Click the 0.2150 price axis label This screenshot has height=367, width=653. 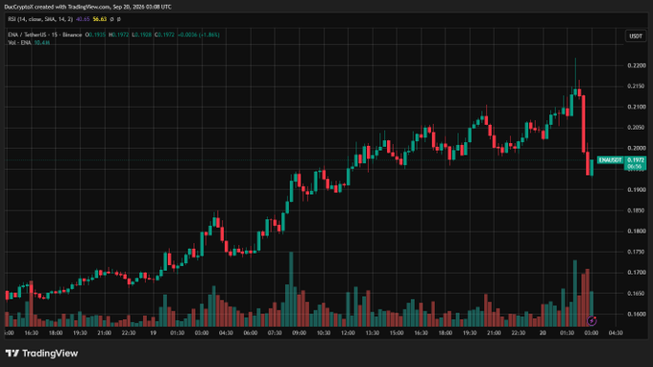tap(637, 86)
